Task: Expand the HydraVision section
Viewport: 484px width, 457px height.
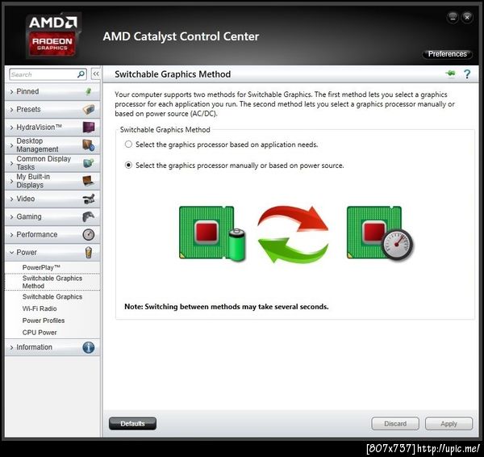Action: pos(52,128)
